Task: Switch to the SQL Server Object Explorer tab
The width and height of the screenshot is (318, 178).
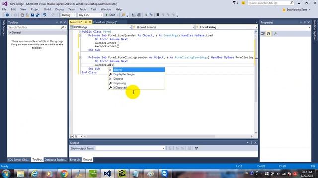Action: point(19,160)
